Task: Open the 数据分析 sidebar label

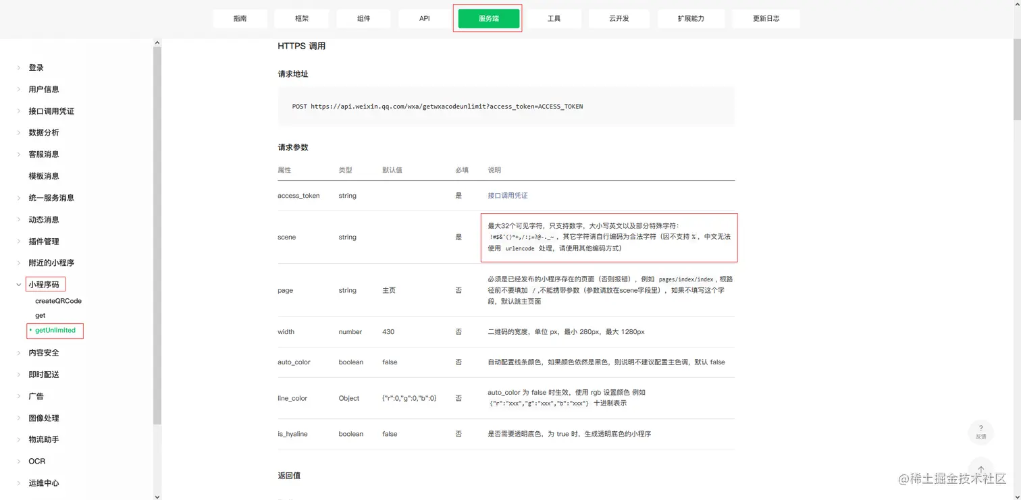Action: click(44, 133)
